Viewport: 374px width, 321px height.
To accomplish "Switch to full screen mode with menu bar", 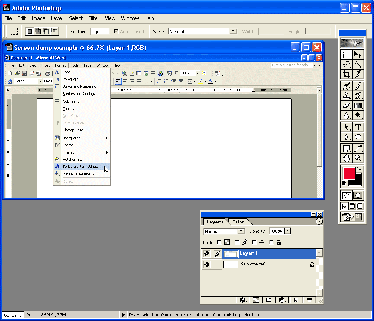I will tap(352, 206).
